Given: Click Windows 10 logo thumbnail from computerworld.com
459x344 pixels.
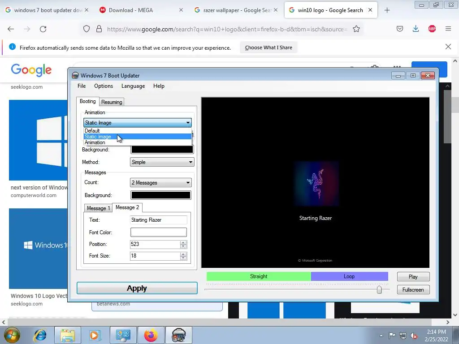Looking at the screenshot, I should coord(39,140).
